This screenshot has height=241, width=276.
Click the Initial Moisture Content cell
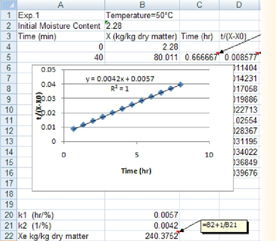point(60,26)
